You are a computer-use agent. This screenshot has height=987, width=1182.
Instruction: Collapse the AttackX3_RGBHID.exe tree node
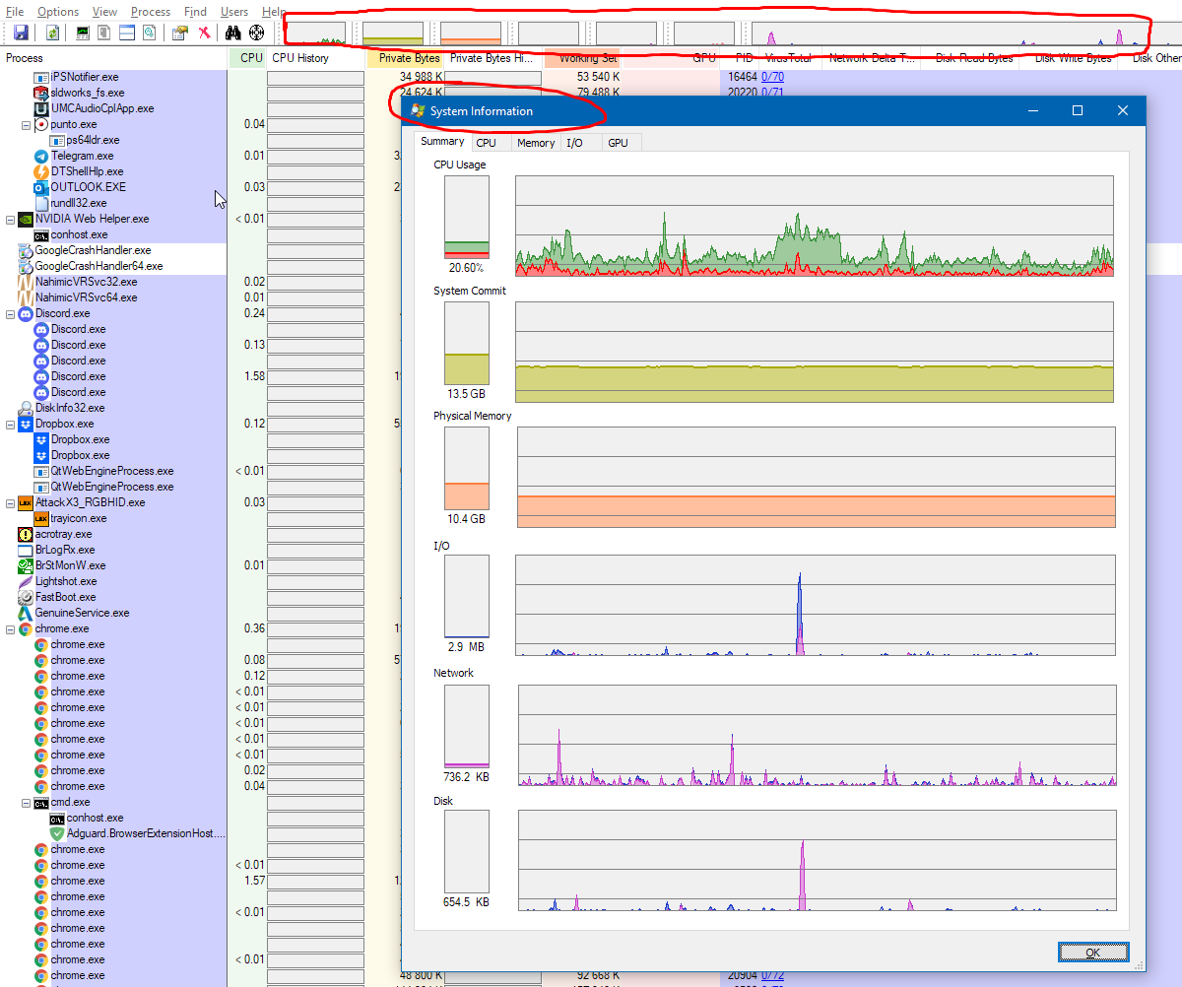[10, 502]
